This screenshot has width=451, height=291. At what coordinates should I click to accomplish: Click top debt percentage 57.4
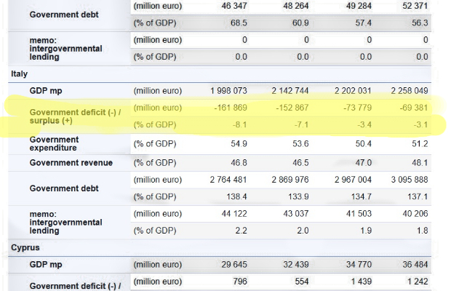(x=364, y=23)
